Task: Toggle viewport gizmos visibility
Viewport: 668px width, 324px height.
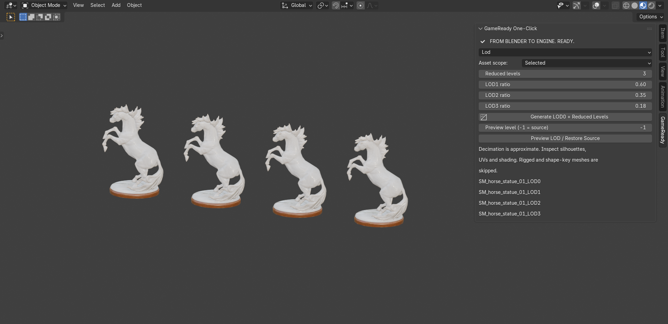Action: click(576, 6)
